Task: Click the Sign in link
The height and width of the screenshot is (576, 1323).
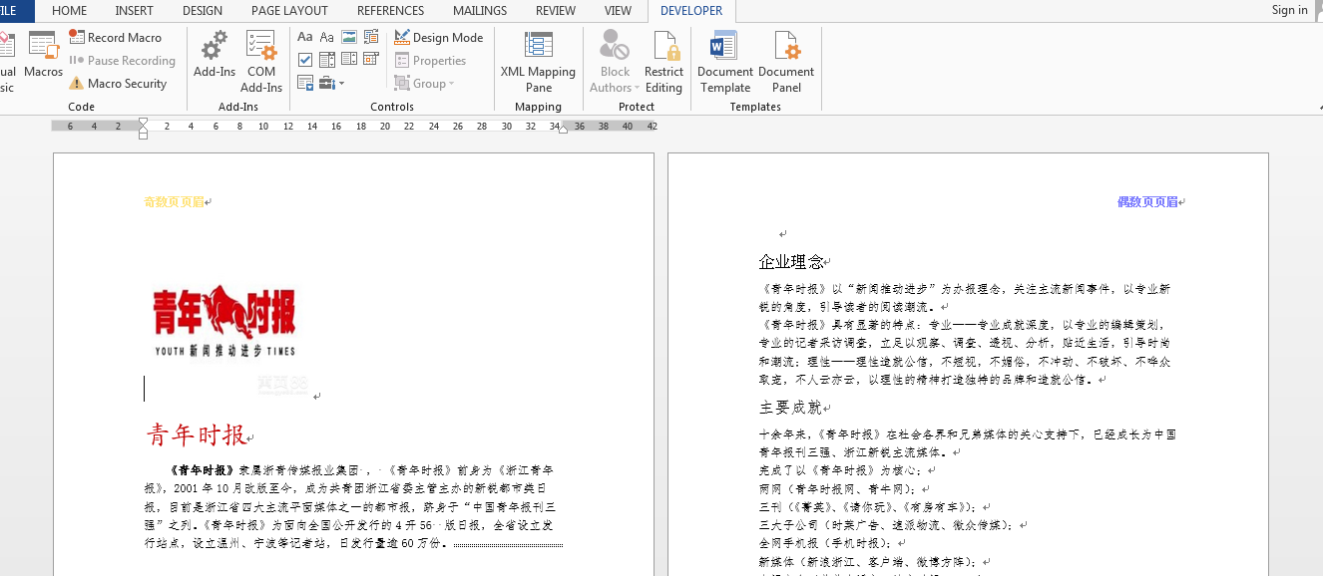Action: [x=1289, y=10]
